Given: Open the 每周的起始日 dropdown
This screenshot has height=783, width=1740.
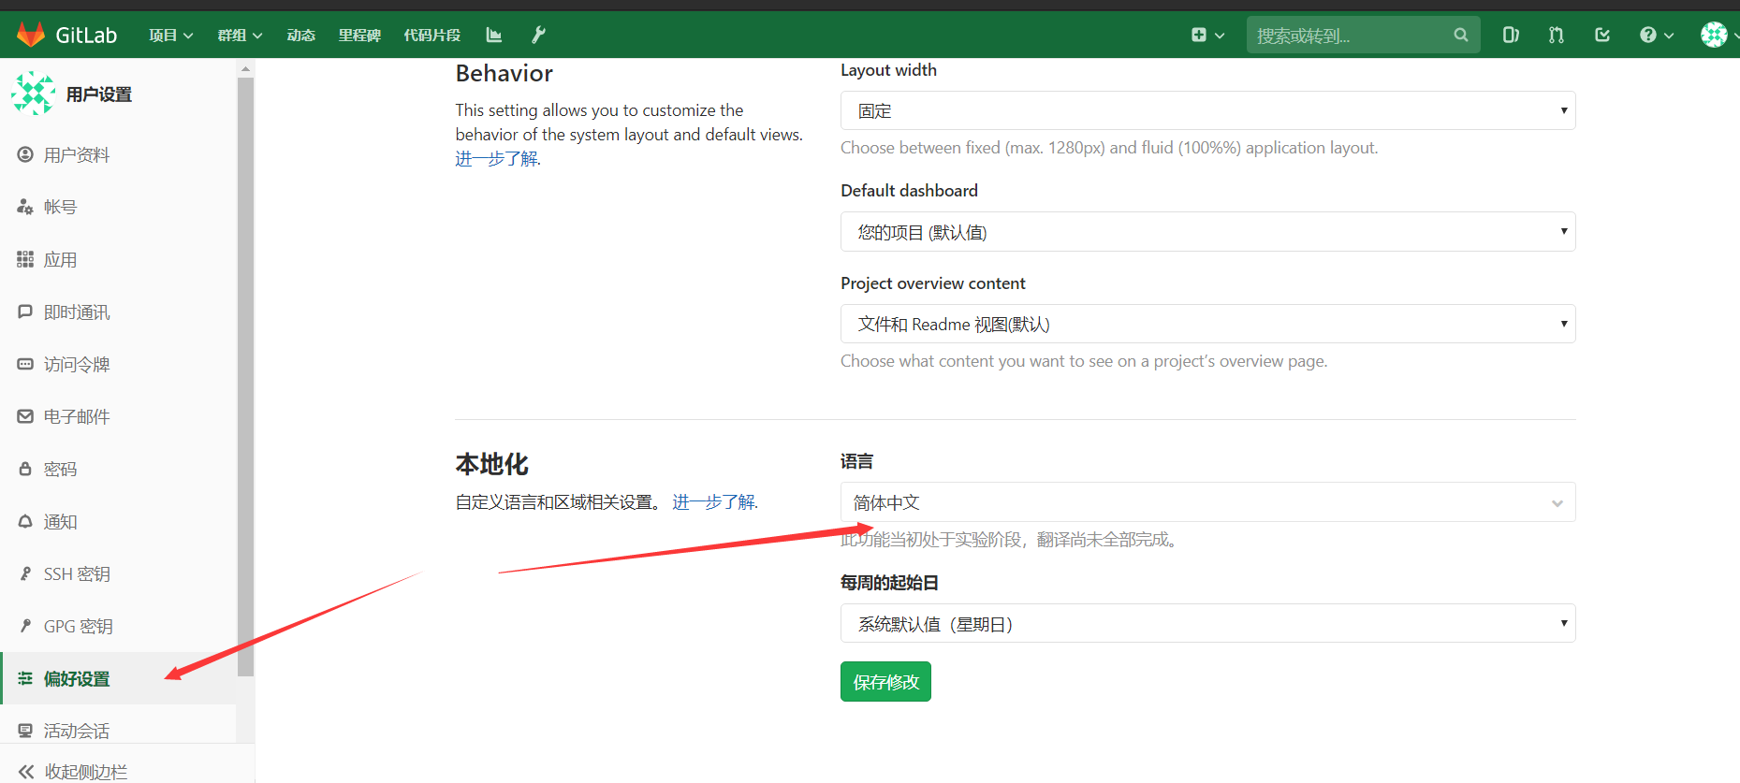Looking at the screenshot, I should 1207,623.
